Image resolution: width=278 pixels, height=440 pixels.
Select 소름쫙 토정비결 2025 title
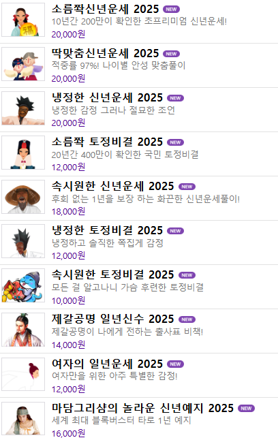tap(107, 142)
